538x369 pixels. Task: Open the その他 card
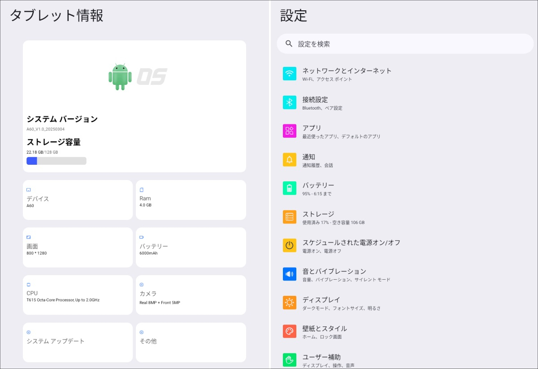(191, 342)
